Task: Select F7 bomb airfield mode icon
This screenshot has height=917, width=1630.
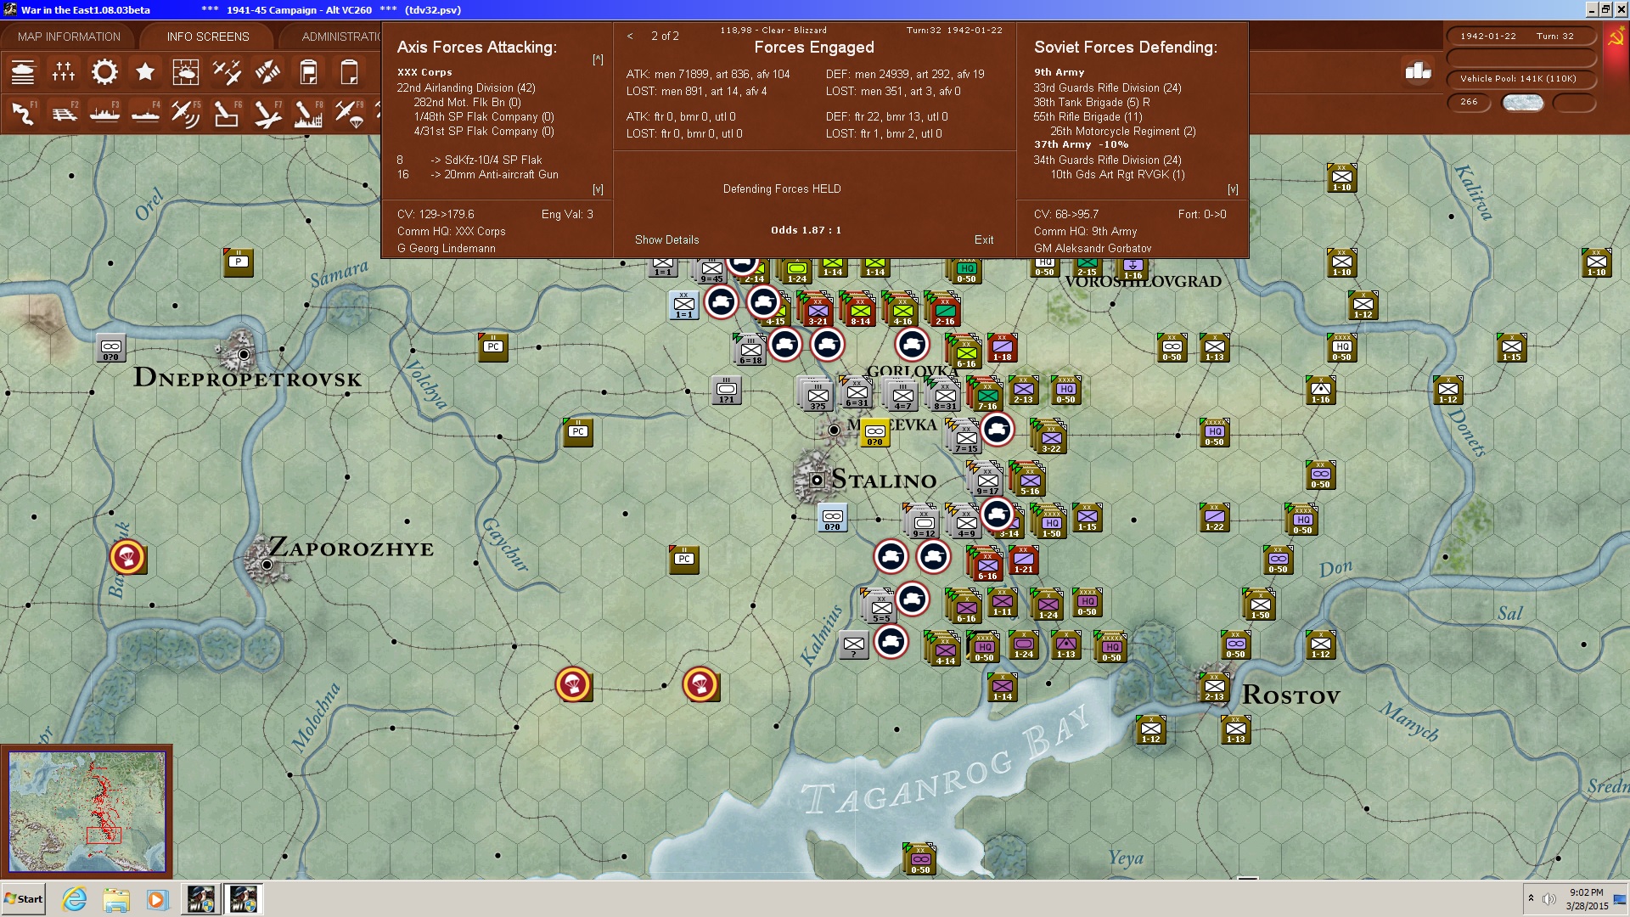Action: 267,113
